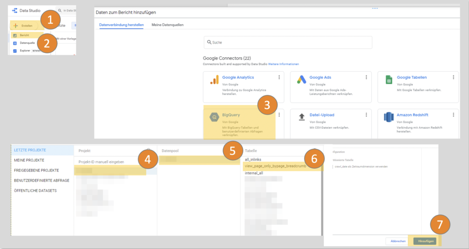Click the Google Analytics connector icon
469x249 pixels.
pos(214,79)
